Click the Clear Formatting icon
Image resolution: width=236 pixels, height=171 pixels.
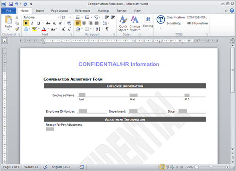click(69, 23)
